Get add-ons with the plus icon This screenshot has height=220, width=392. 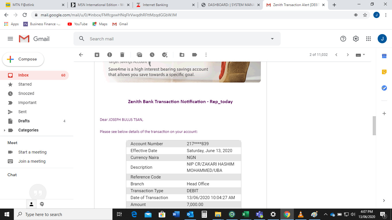click(384, 113)
